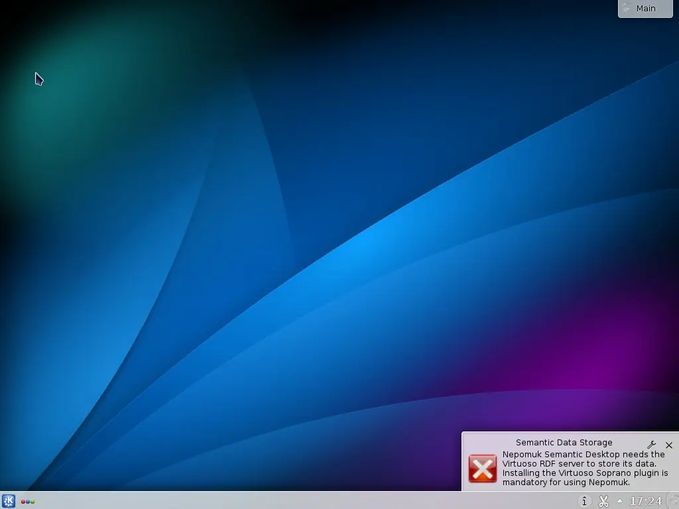Click the Nepomuk Semantic Desktop notification message
The height and width of the screenshot is (509, 679).
(585, 469)
